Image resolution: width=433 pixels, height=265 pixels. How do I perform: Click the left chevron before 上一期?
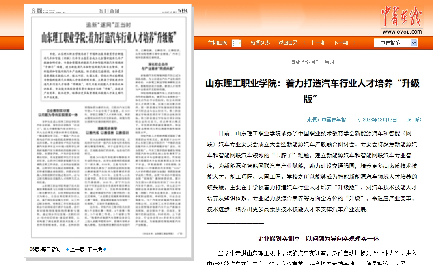point(305,43)
